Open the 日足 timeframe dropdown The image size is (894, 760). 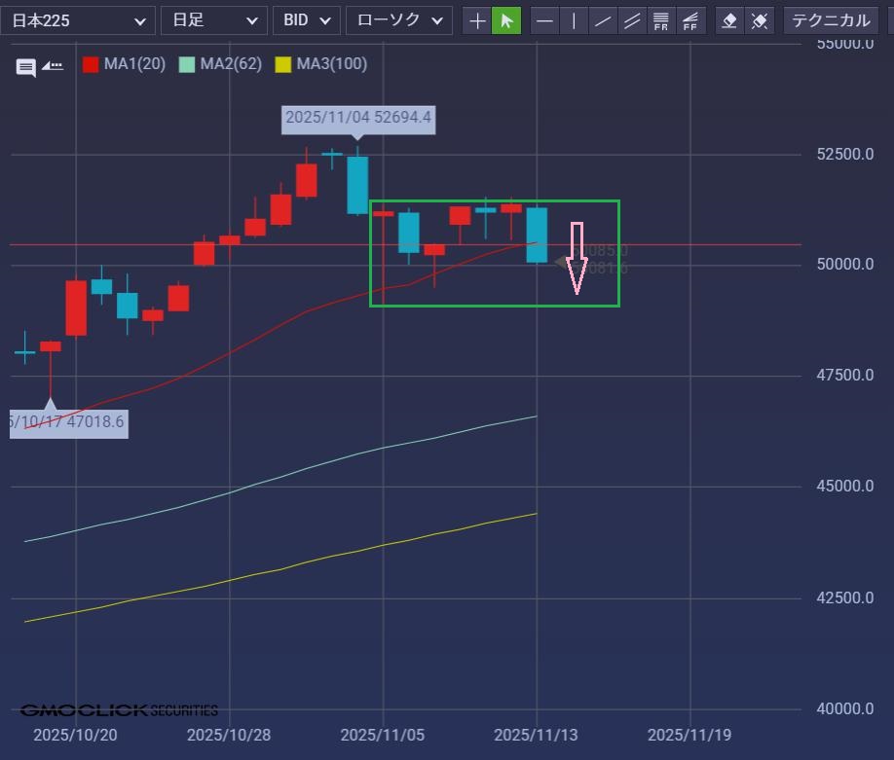[x=213, y=20]
